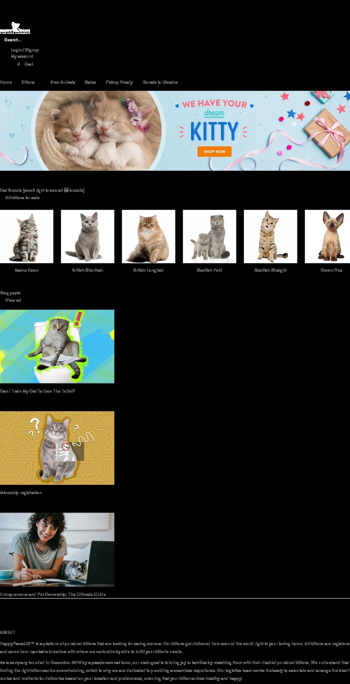The height and width of the screenshot is (684, 350).
Task: Click the British Shorthair cat photo
Action: tap(87, 236)
